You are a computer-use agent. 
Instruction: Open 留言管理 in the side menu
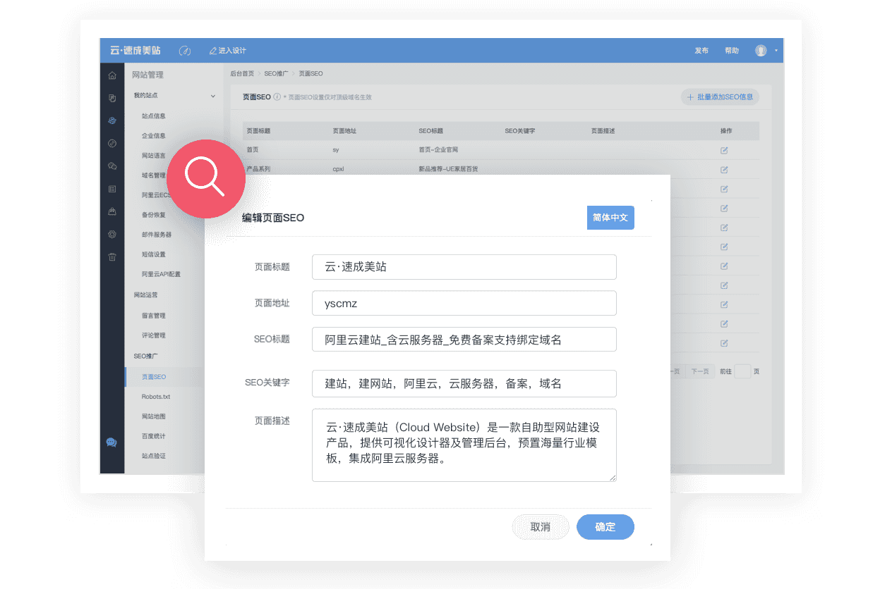pyautogui.click(x=154, y=316)
